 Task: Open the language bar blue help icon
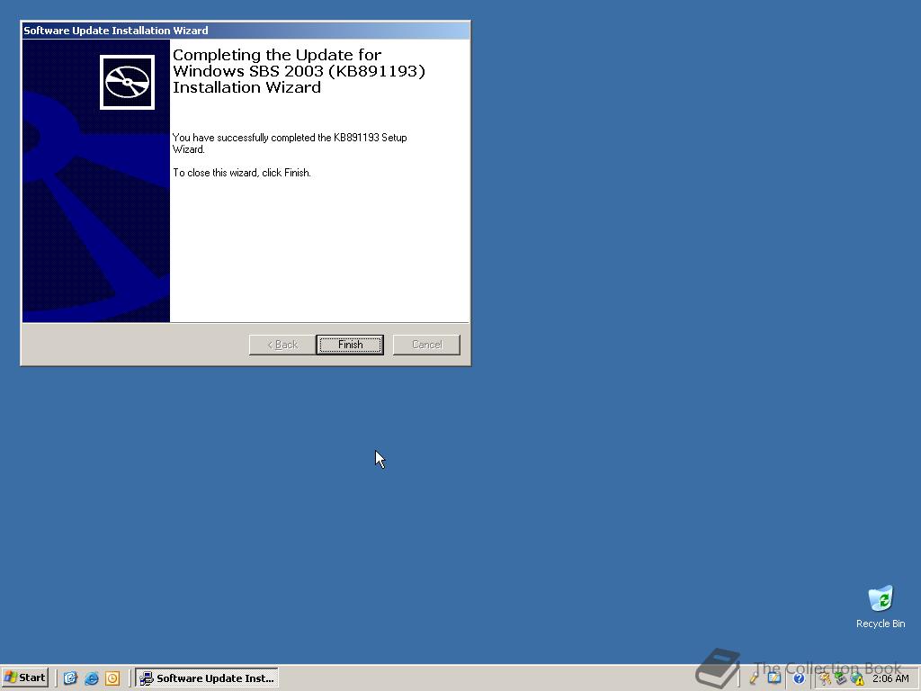click(x=799, y=678)
